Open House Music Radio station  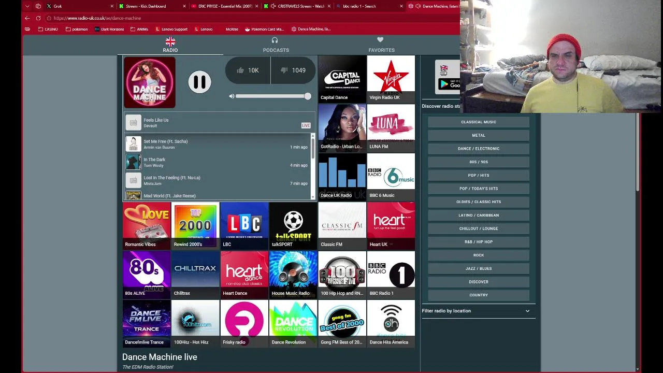[x=293, y=275]
